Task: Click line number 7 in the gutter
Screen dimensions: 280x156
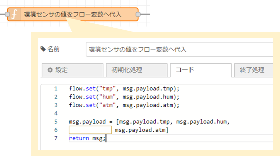Action: click(56, 138)
